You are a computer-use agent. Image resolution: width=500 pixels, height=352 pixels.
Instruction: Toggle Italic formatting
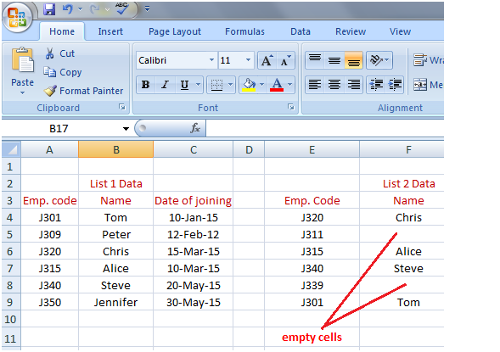click(x=165, y=85)
